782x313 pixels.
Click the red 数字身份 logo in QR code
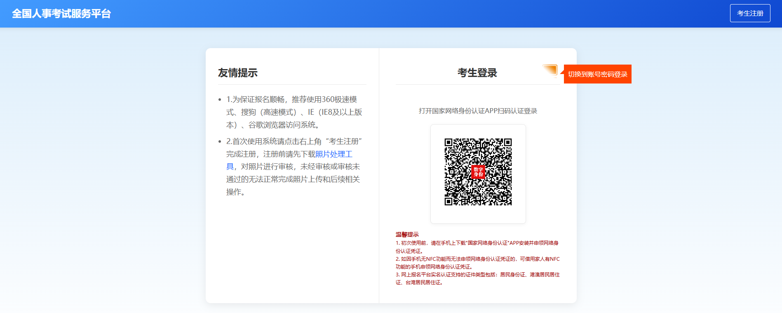point(478,172)
